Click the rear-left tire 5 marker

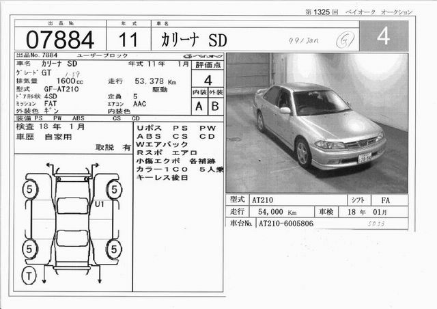[29, 249]
